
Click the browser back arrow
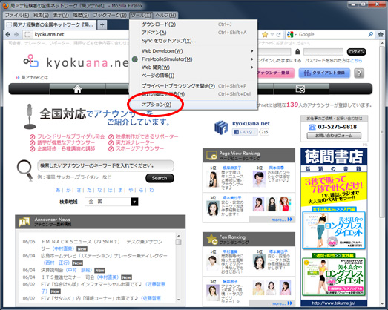[7, 34]
